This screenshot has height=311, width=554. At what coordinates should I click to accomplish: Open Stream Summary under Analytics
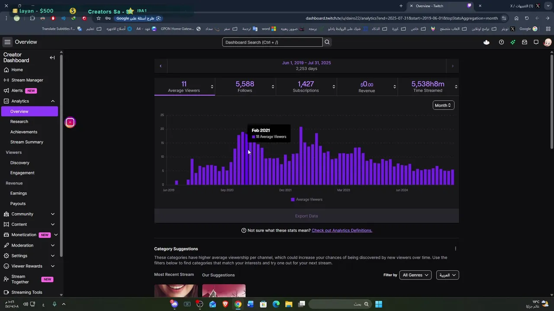pyautogui.click(x=29, y=142)
